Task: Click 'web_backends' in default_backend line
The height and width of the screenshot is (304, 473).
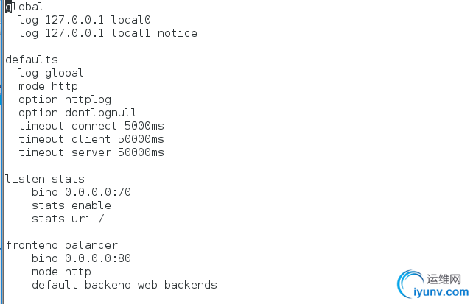Action: point(178,285)
